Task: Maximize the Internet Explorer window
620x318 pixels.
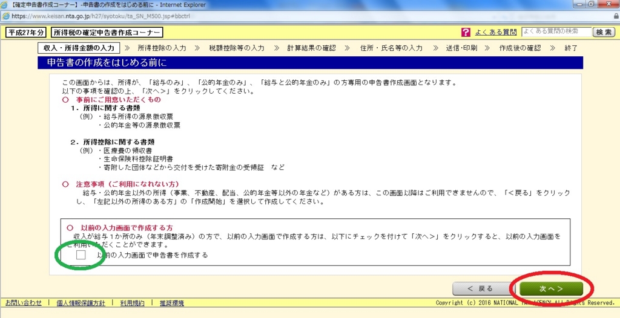Action: [592, 4]
